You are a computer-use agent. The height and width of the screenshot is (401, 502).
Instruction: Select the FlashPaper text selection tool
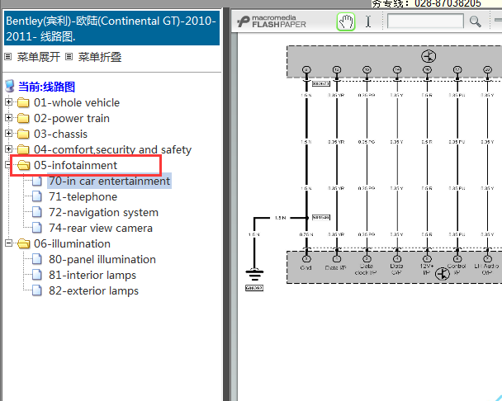click(x=368, y=21)
